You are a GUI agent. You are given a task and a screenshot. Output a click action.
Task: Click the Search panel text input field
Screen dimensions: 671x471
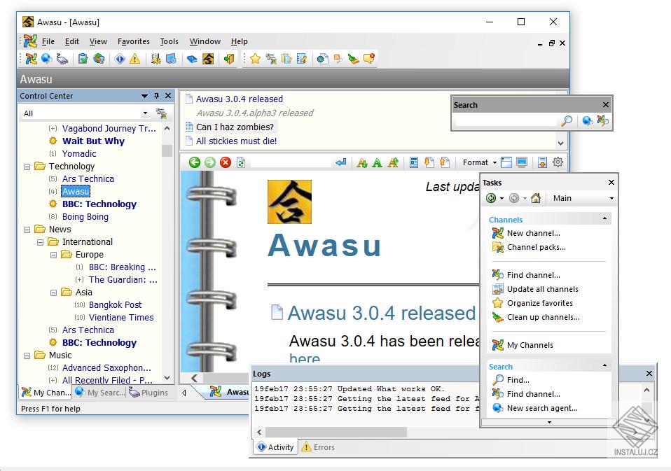coord(506,121)
